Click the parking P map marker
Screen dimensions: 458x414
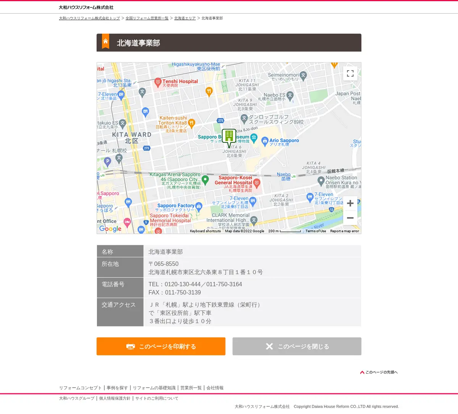coord(108,162)
